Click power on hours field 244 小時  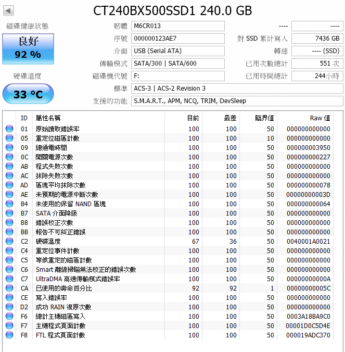(317, 76)
